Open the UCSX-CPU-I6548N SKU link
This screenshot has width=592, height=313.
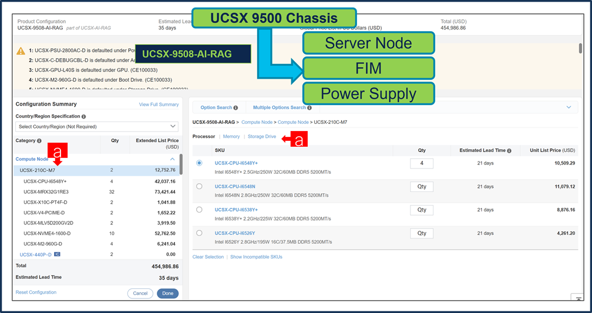tap(235, 187)
